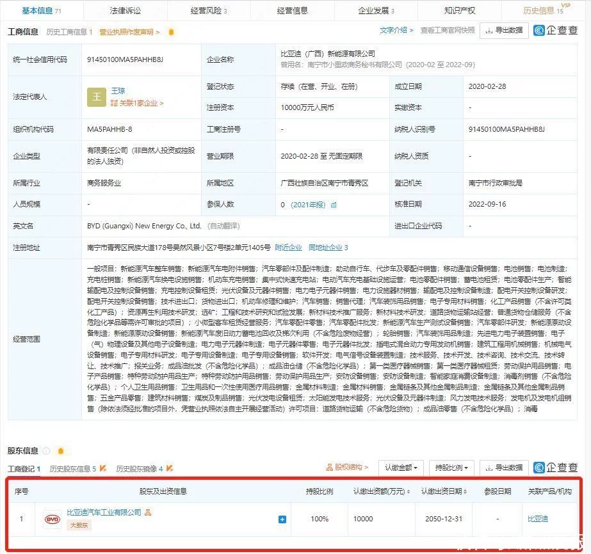Open the 认缴金额 dropdown
This screenshot has width=591, height=554.
[x=401, y=468]
